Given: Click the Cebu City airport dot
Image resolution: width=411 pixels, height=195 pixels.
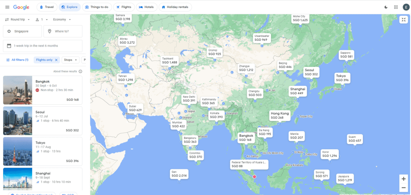Looking at the screenshot, I should (304, 154).
